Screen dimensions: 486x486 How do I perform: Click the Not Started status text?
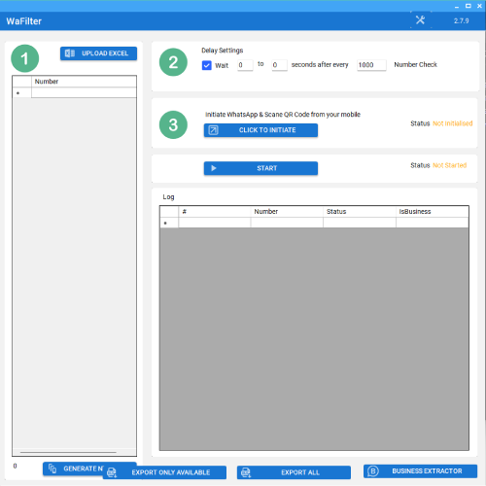(x=449, y=165)
